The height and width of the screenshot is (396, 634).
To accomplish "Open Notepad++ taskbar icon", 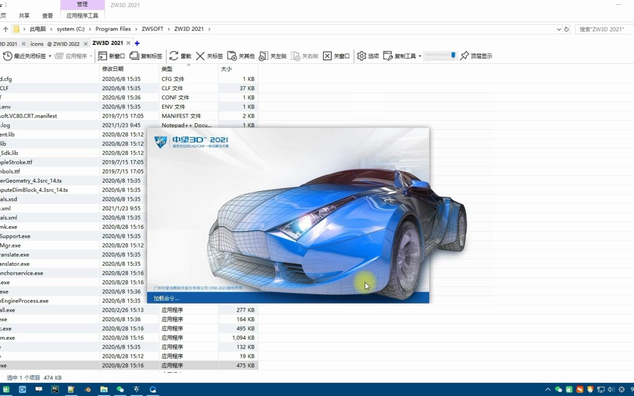I will (x=71, y=389).
